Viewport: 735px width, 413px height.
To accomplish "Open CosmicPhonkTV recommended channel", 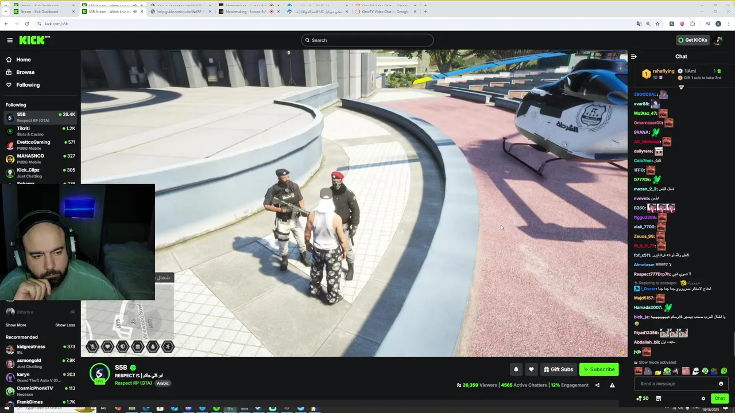I will tap(40, 391).
